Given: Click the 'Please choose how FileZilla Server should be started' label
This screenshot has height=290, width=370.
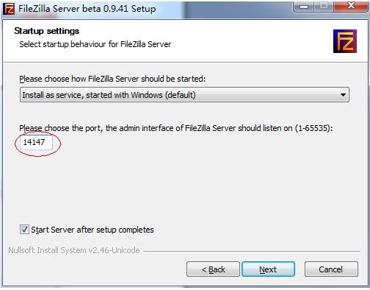Looking at the screenshot, I should point(112,79).
